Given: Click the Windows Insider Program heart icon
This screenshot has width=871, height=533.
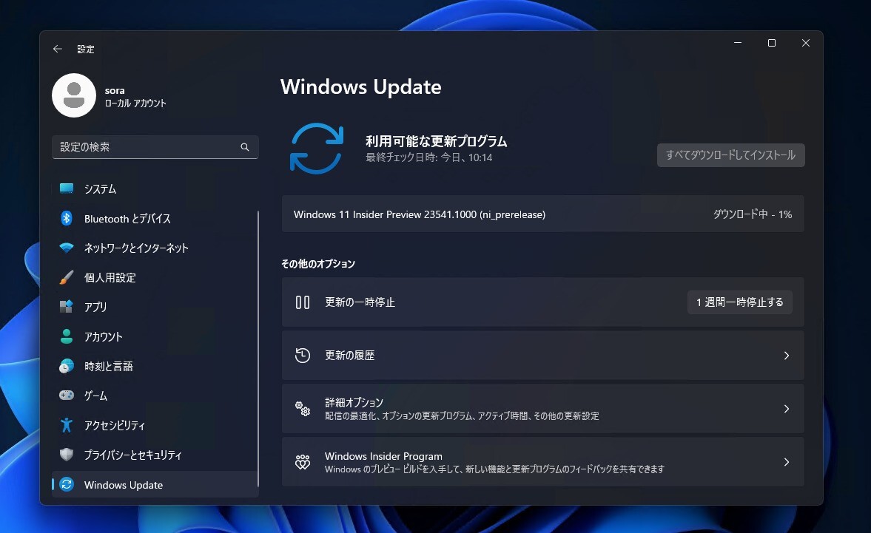Looking at the screenshot, I should (302, 462).
